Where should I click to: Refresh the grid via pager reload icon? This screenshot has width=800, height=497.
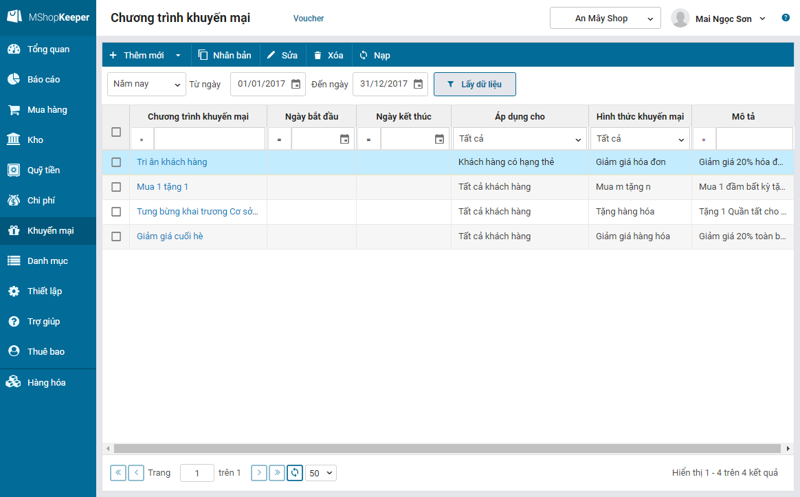coord(295,472)
